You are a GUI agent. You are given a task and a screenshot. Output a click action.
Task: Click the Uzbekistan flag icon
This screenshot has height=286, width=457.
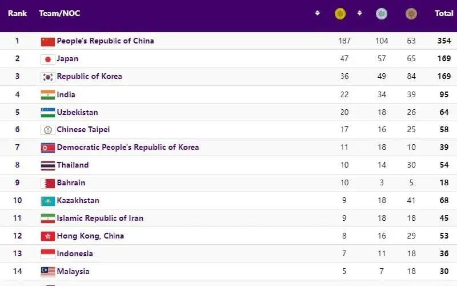click(48, 113)
